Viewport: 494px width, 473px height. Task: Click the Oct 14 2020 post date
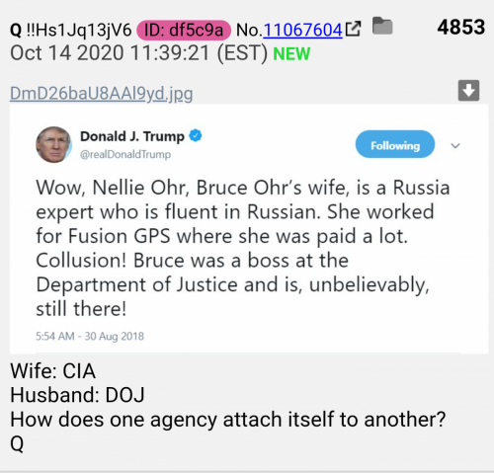click(x=138, y=53)
